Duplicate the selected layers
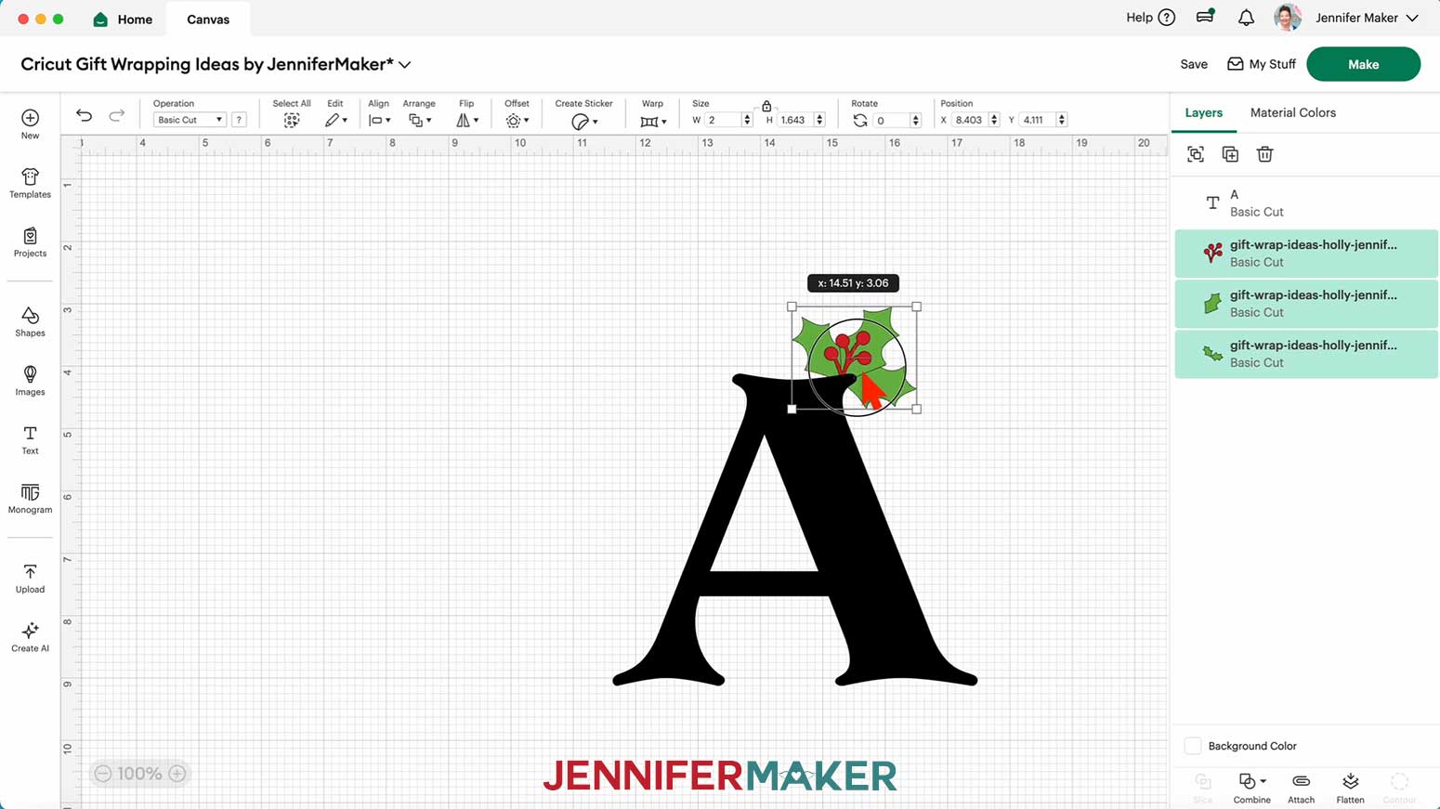Image resolution: width=1440 pixels, height=809 pixels. [1230, 154]
